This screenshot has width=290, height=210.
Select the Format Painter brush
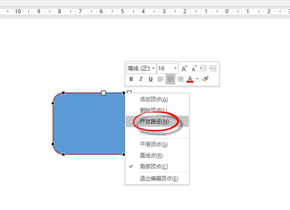click(x=205, y=79)
